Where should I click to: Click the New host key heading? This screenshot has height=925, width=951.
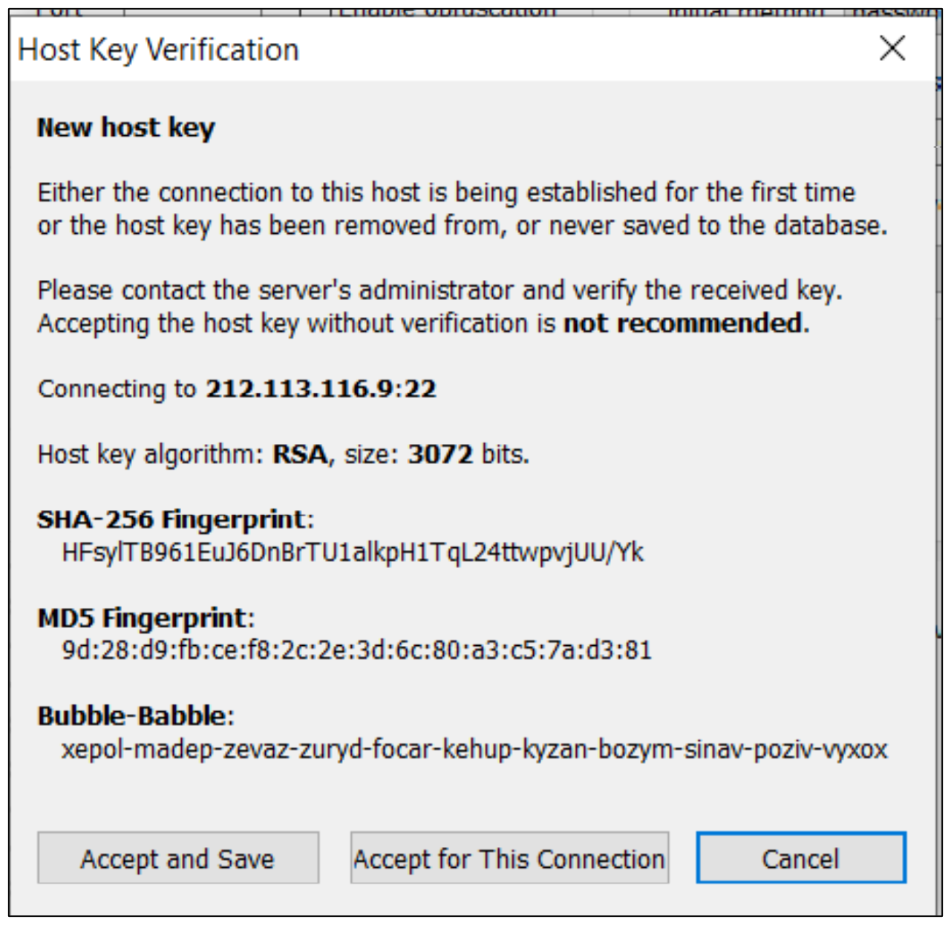[x=126, y=128]
